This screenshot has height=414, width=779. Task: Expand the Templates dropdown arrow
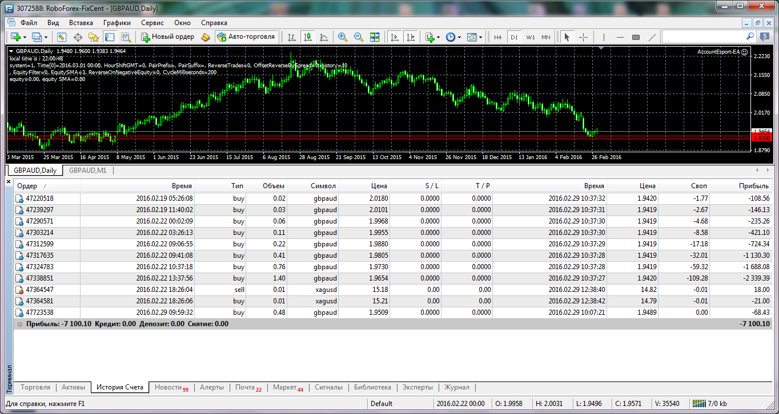(x=480, y=37)
